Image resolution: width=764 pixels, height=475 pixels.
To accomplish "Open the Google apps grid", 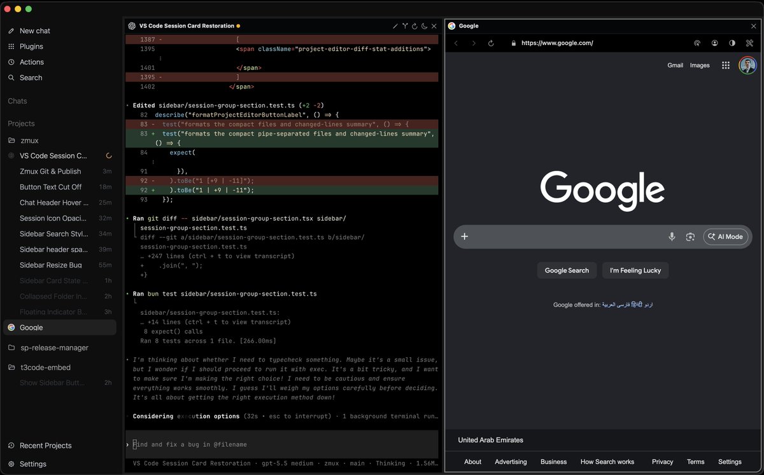I will coord(726,65).
